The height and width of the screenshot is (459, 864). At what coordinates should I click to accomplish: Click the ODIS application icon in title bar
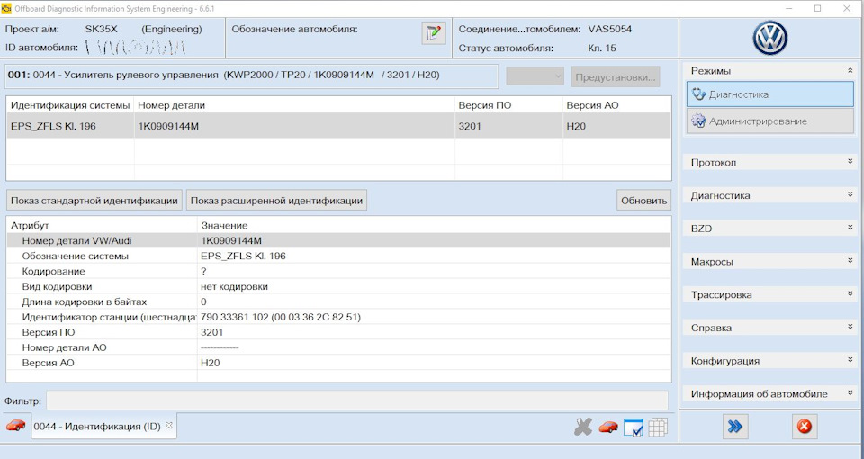pyautogui.click(x=6, y=8)
